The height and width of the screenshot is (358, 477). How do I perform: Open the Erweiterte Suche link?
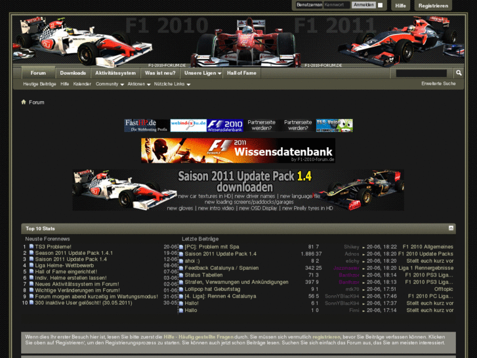point(438,83)
